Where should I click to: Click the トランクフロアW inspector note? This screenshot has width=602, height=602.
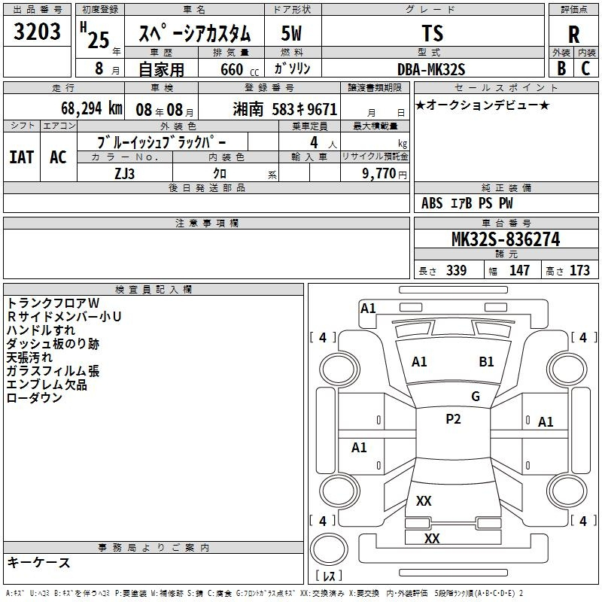[47, 303]
